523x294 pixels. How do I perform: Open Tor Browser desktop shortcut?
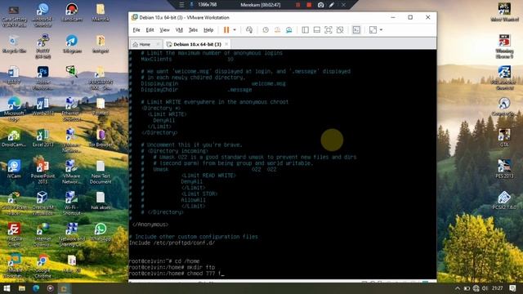(101, 138)
